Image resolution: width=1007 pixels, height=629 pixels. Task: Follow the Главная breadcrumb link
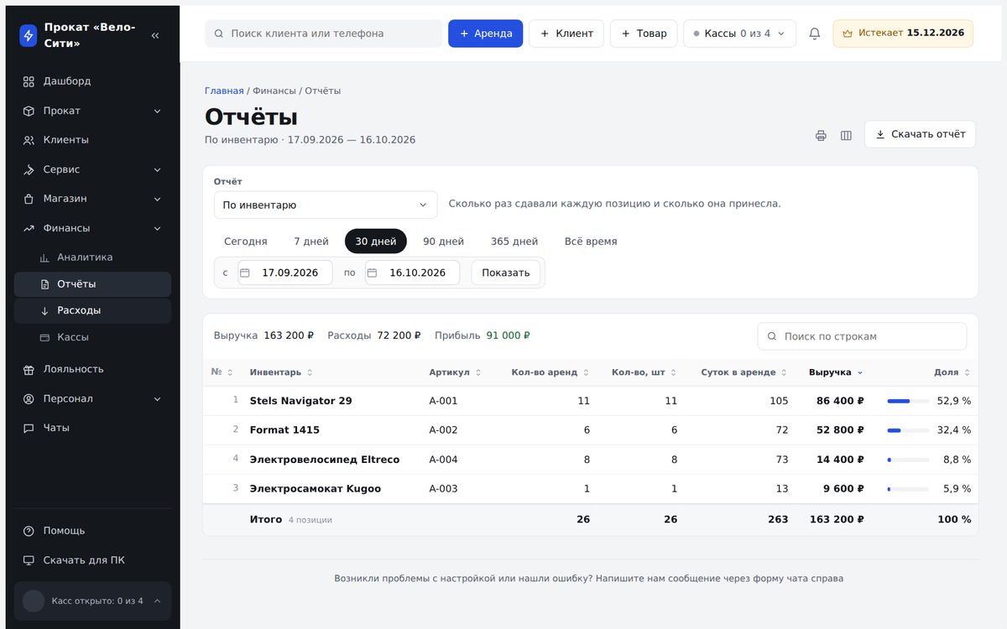[224, 91]
